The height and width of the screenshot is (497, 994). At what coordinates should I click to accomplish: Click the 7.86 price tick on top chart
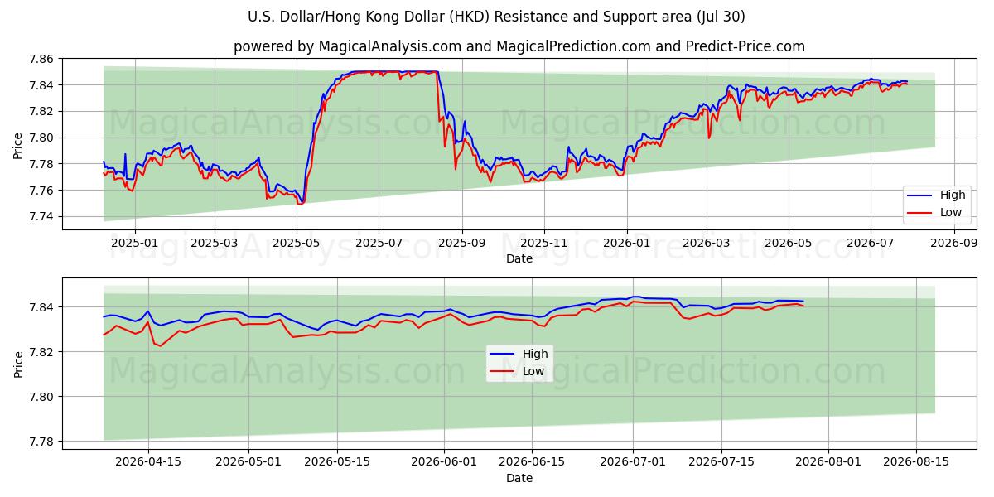[41, 59]
